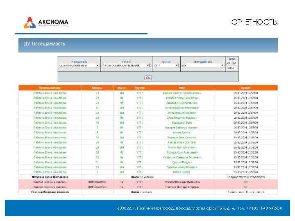The height and width of the screenshot is (221, 295).
Task: Open the Преподаватель filter dropdown
Action: 203,65
